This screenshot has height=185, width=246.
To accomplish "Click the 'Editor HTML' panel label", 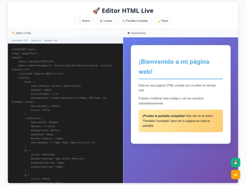I will [24, 33].
